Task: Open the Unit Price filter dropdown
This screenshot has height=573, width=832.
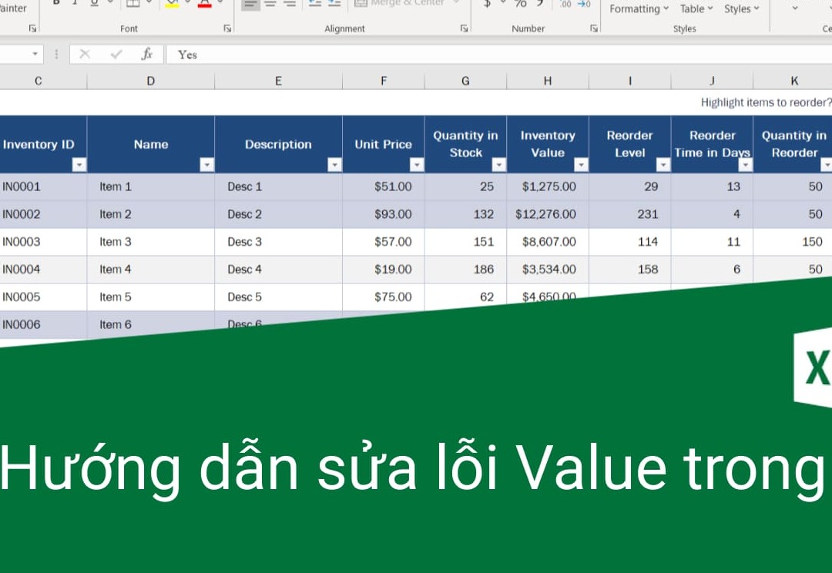Action: coord(417,164)
